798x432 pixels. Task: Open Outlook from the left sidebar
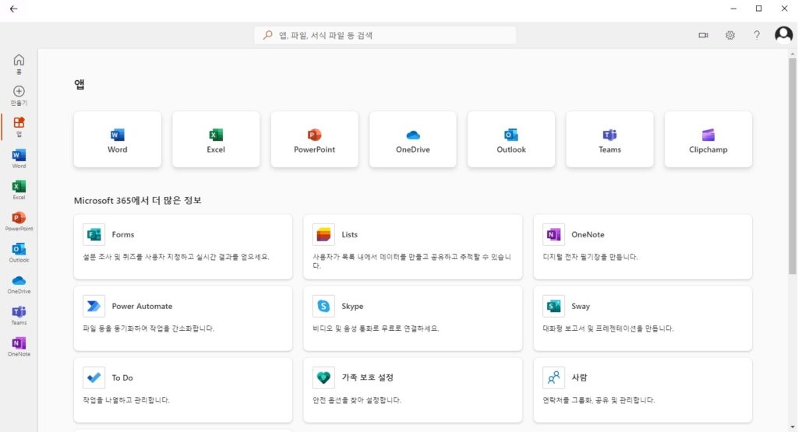tap(19, 253)
